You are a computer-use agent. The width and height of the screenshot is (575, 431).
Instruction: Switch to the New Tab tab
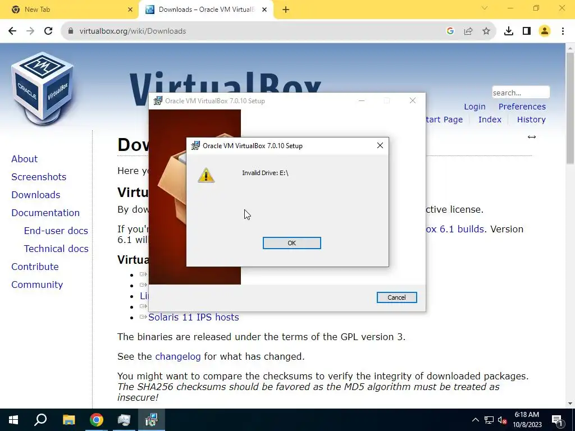[70, 10]
